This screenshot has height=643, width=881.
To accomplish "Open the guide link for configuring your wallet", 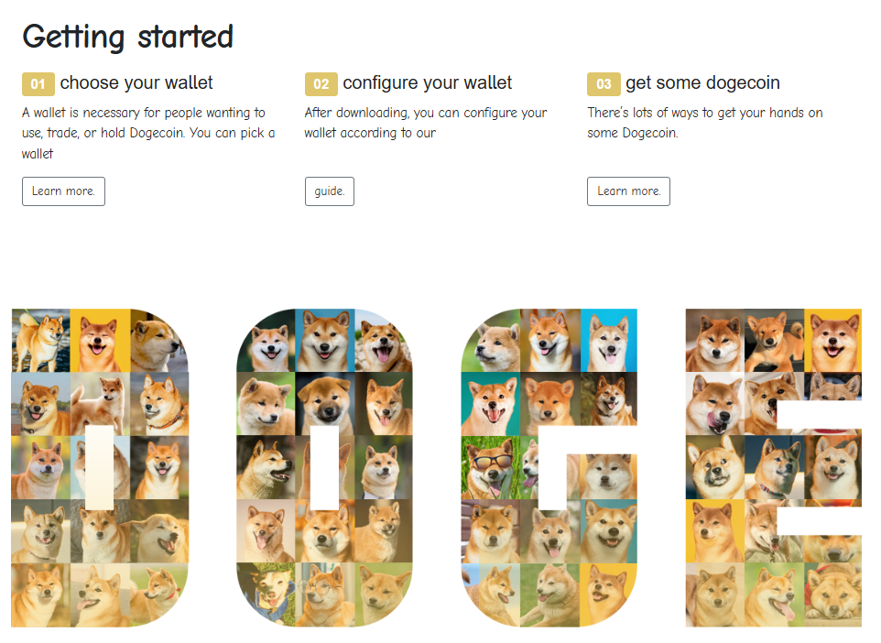I will [x=329, y=191].
